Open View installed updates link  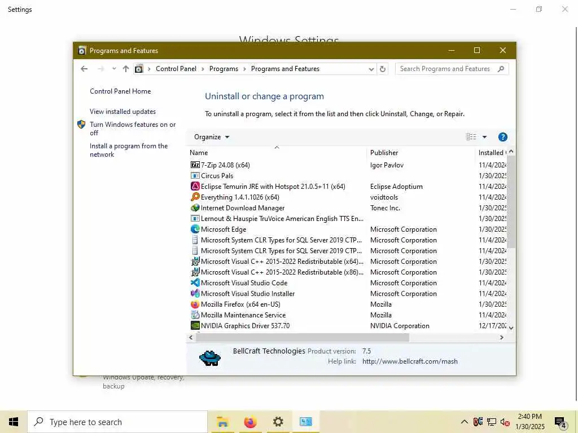point(122,112)
